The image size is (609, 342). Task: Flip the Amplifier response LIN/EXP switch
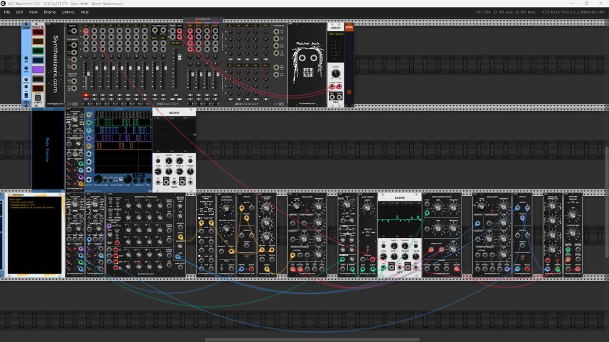pyautogui.click(x=573, y=202)
